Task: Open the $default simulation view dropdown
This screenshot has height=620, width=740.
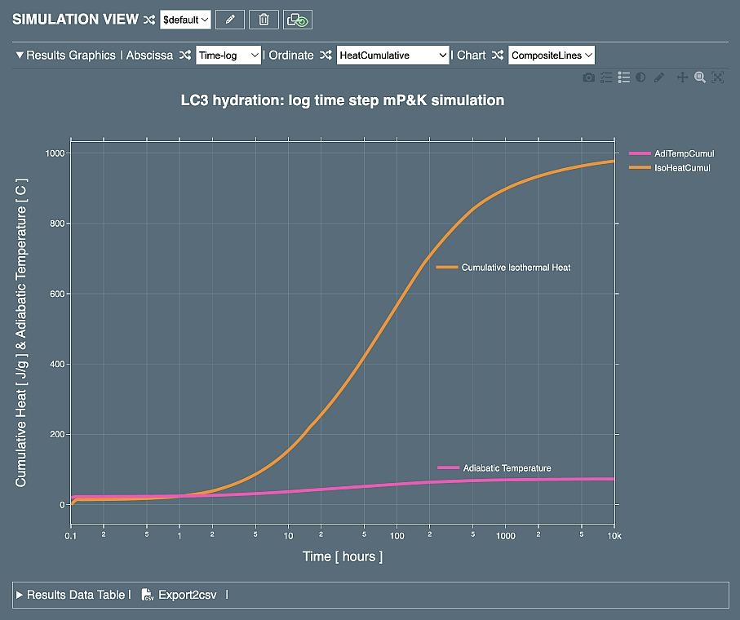Action: coord(185,20)
